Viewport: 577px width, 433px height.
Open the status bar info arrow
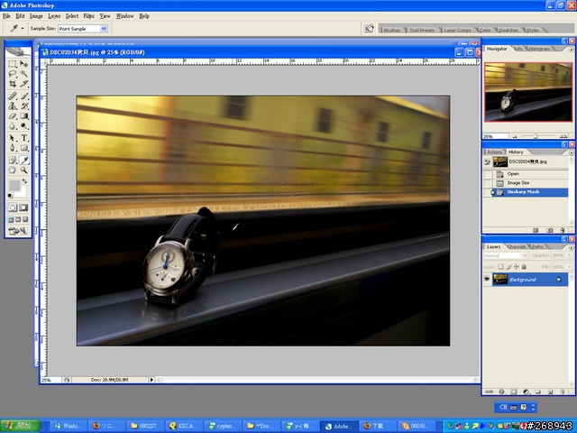pos(151,380)
